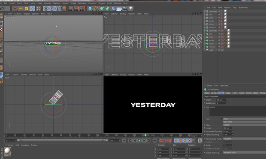Click material tag on first 'yesterday' row
The height and width of the screenshot is (159, 266).
coord(225,11)
